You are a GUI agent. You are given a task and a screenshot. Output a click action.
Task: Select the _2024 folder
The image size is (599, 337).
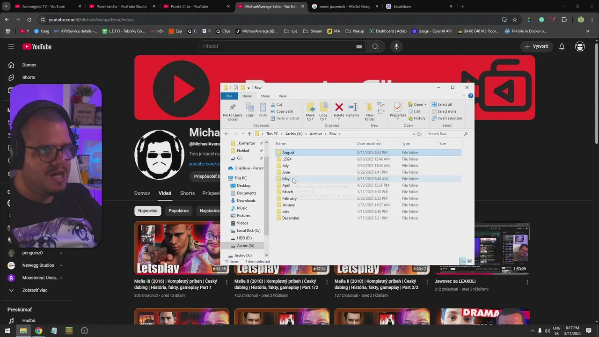(368, 159)
